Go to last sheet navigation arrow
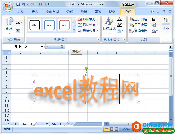175x134 pixels. pyautogui.click(x=16, y=124)
